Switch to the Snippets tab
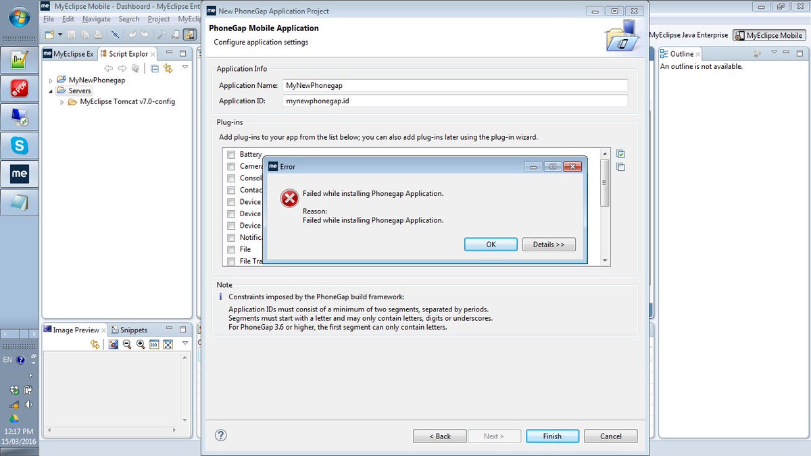Image resolution: width=811 pixels, height=456 pixels. (128, 330)
